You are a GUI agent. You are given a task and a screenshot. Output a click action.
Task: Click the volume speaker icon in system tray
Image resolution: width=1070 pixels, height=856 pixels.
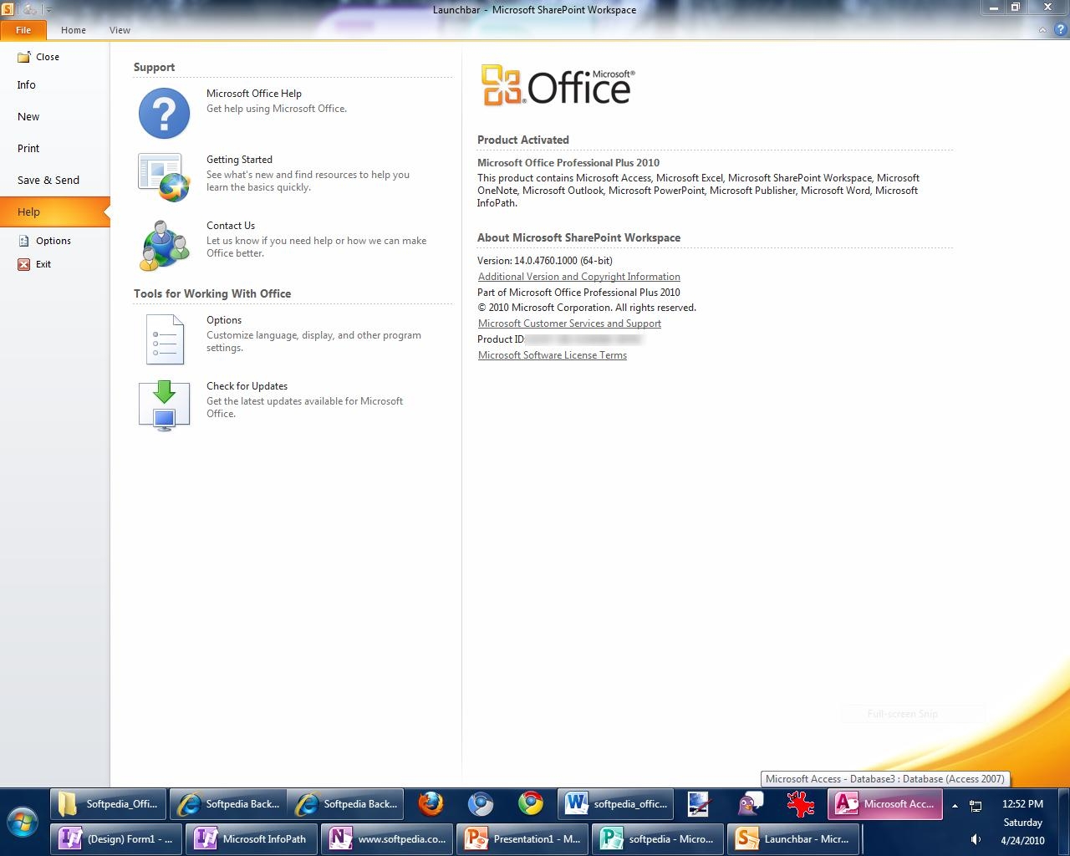pyautogui.click(x=976, y=839)
